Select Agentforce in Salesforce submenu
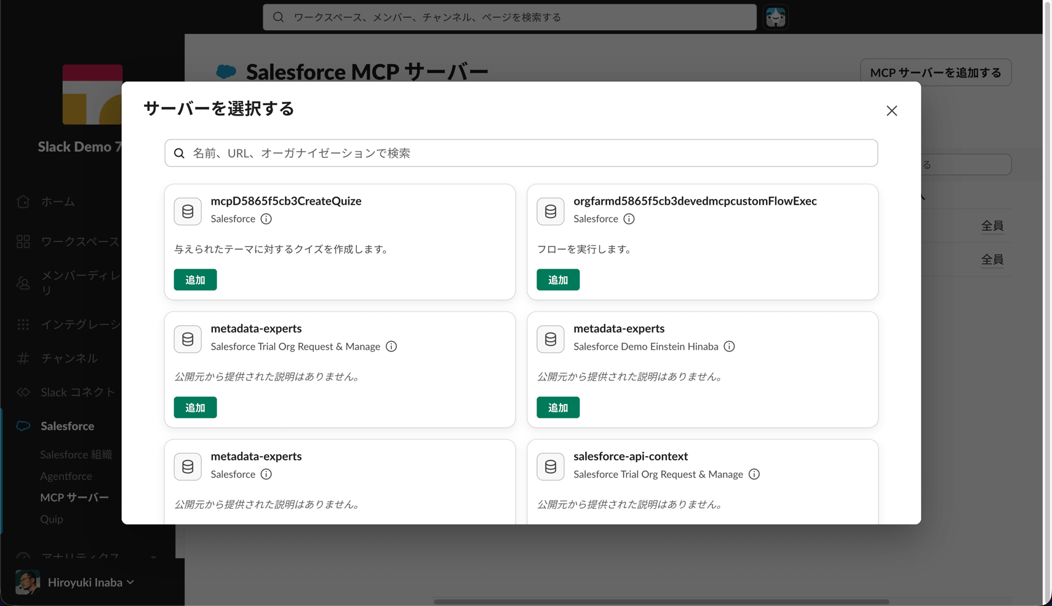Image resolution: width=1052 pixels, height=606 pixels. pyautogui.click(x=66, y=476)
